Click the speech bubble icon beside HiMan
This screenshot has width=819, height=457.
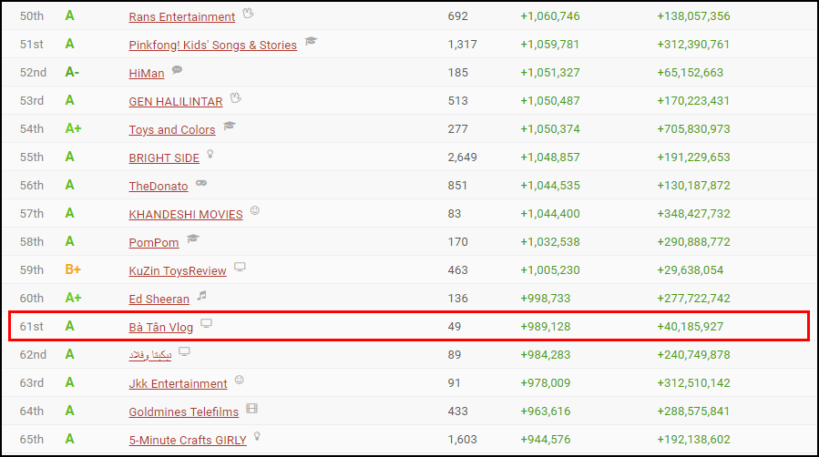coord(177,70)
